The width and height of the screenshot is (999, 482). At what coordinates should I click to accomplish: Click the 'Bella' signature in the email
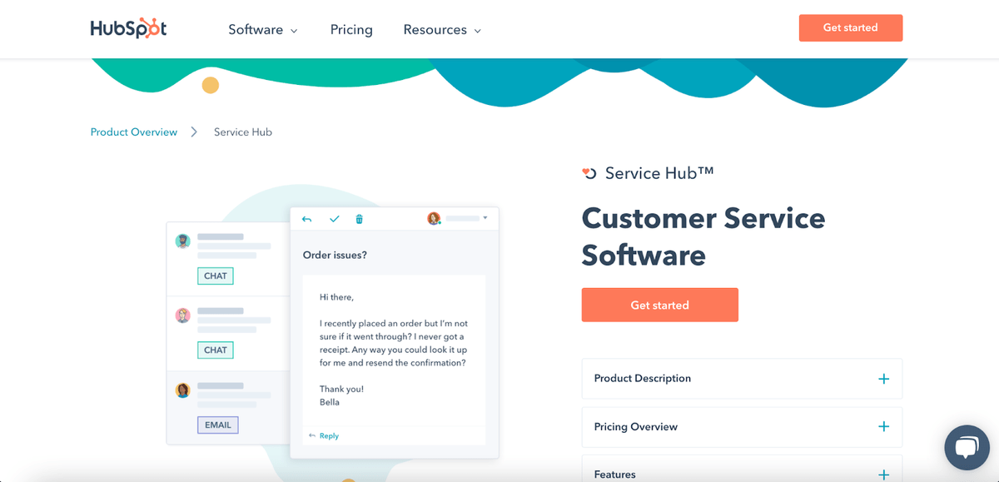tap(330, 401)
